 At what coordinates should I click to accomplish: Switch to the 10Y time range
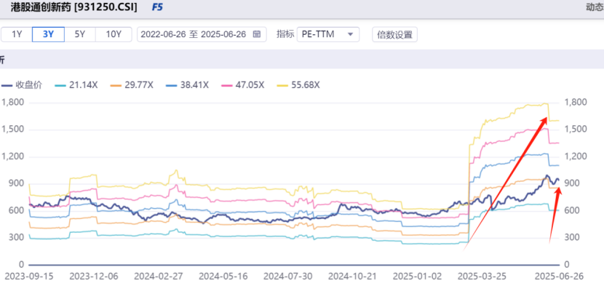[114, 34]
